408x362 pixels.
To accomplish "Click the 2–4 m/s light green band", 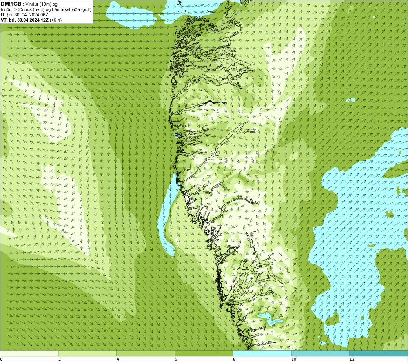I will pyautogui.click(x=87, y=353).
